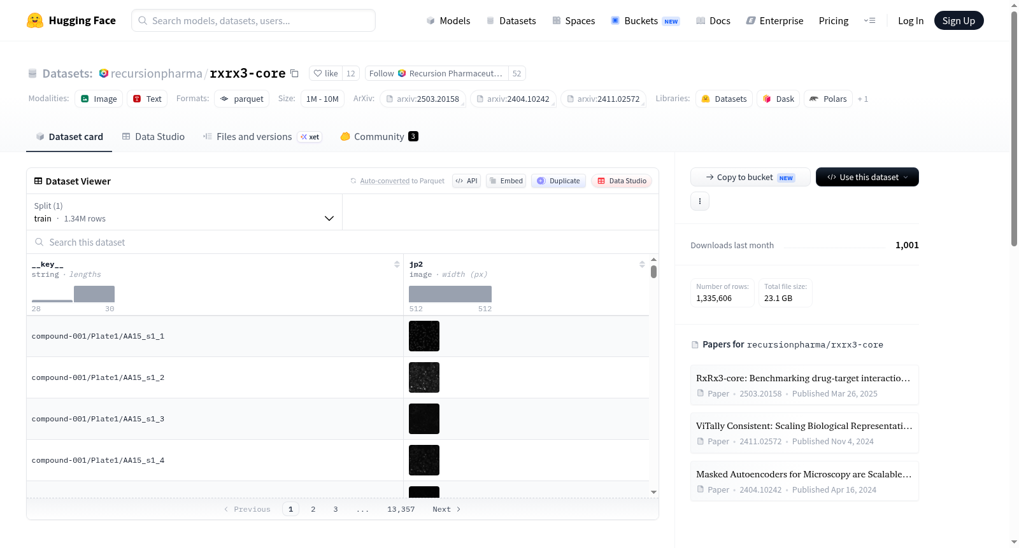The height and width of the screenshot is (548, 1019).
Task: Open the Masked Autoencoders paper card
Action: 804,481
